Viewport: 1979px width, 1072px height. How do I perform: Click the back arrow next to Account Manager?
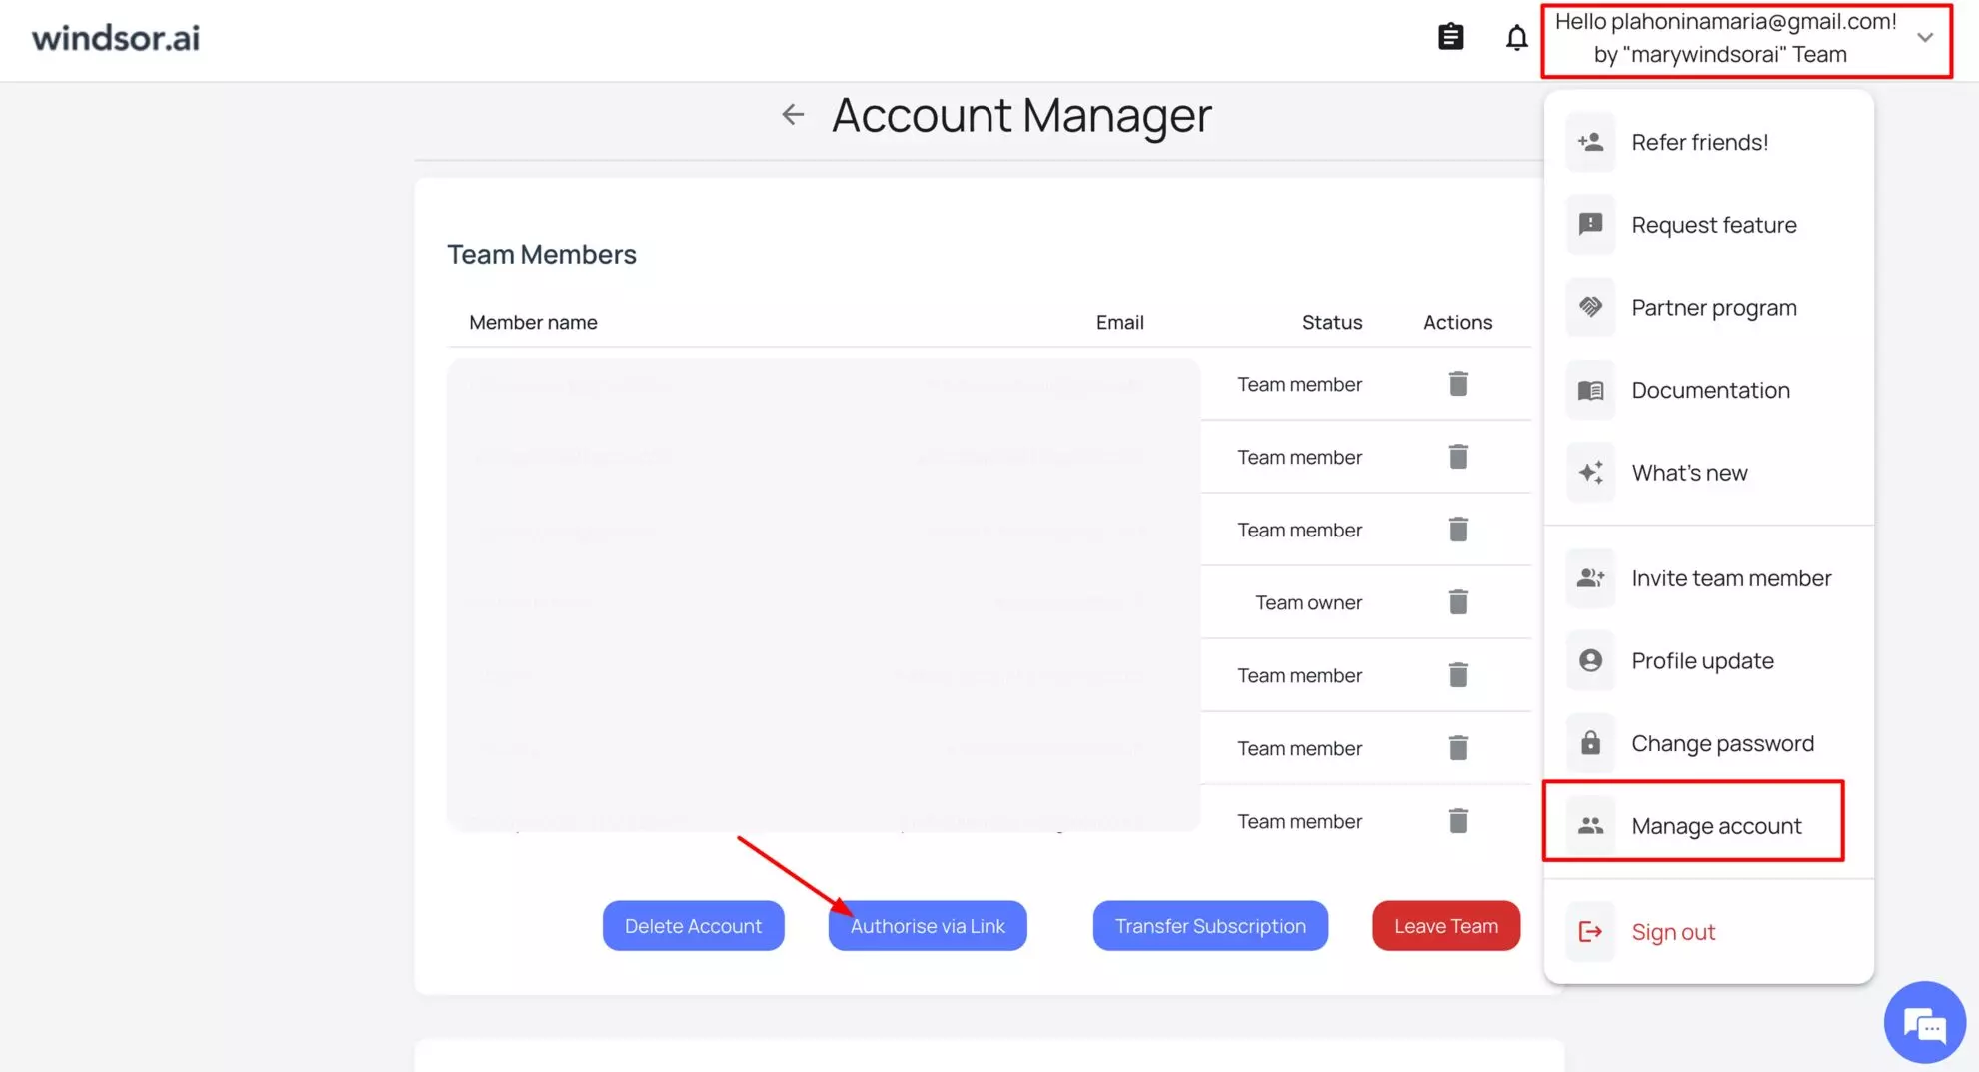[x=792, y=114]
